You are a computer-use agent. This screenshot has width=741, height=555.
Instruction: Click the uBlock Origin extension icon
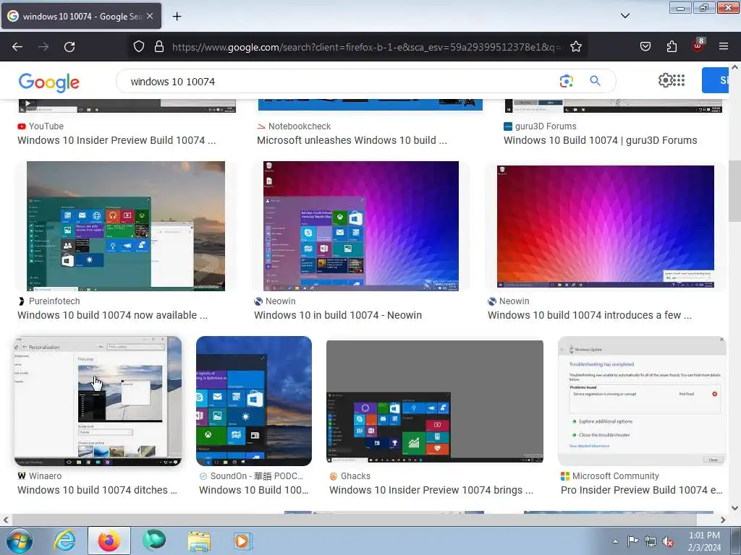point(698,46)
